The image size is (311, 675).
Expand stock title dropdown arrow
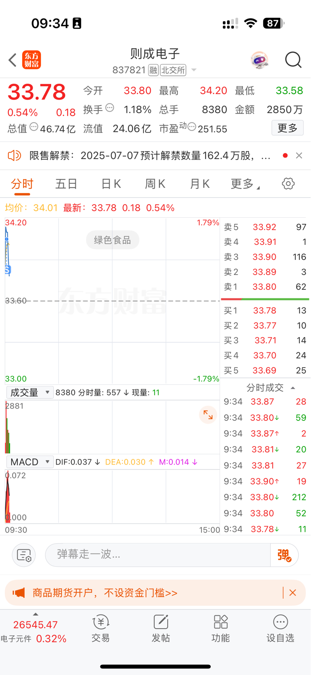pyautogui.click(x=194, y=70)
